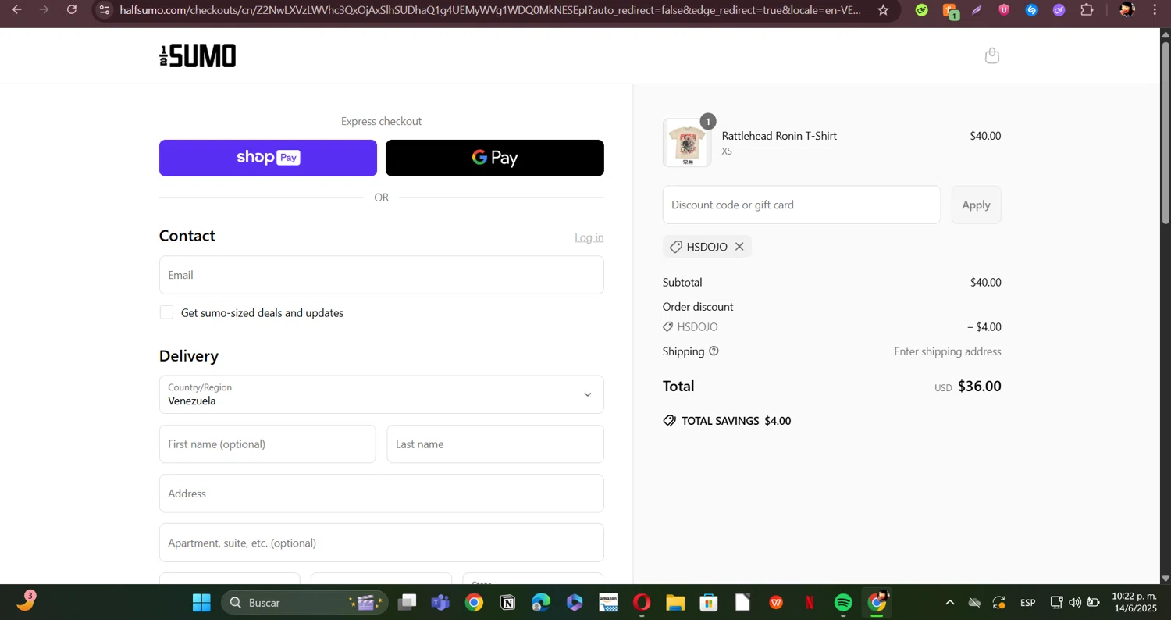Click the green coupon extension icon

pyautogui.click(x=922, y=10)
